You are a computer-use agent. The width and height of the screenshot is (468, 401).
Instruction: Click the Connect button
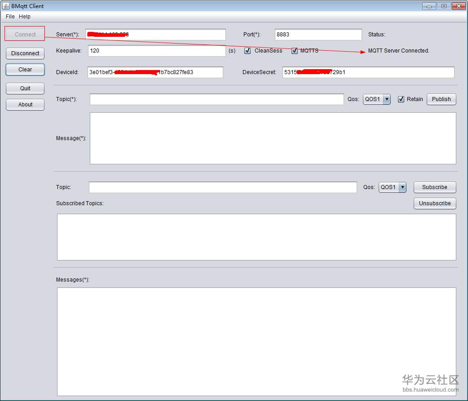tap(25, 34)
